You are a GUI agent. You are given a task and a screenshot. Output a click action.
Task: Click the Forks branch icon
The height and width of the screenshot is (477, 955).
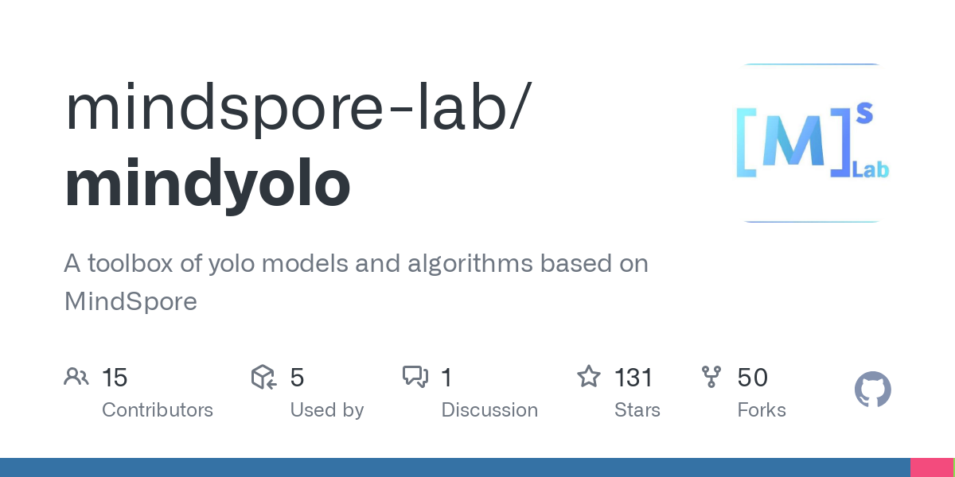711,377
